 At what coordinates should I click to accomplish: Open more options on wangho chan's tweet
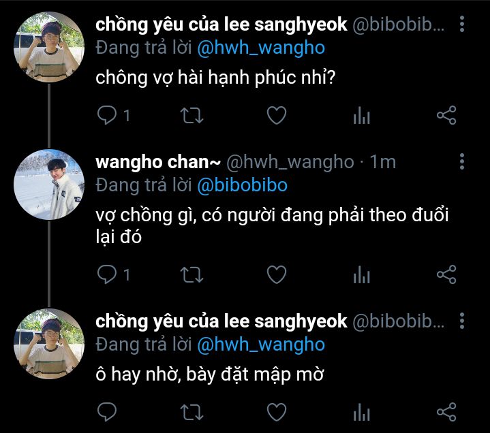(462, 161)
